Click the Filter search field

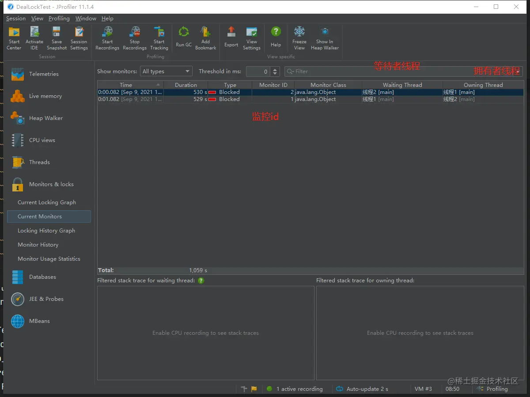point(404,71)
